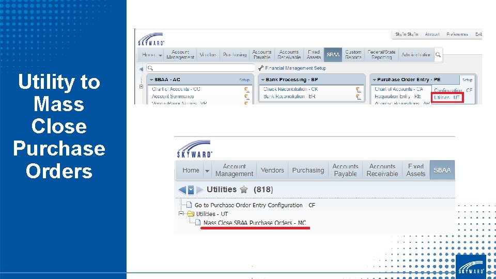Open Vendors tab on the SBAA dashboard

pos(208,55)
